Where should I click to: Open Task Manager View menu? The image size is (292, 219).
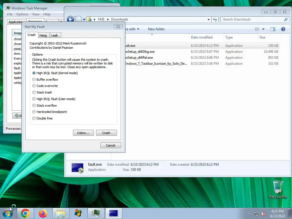pyautogui.click(x=36, y=14)
